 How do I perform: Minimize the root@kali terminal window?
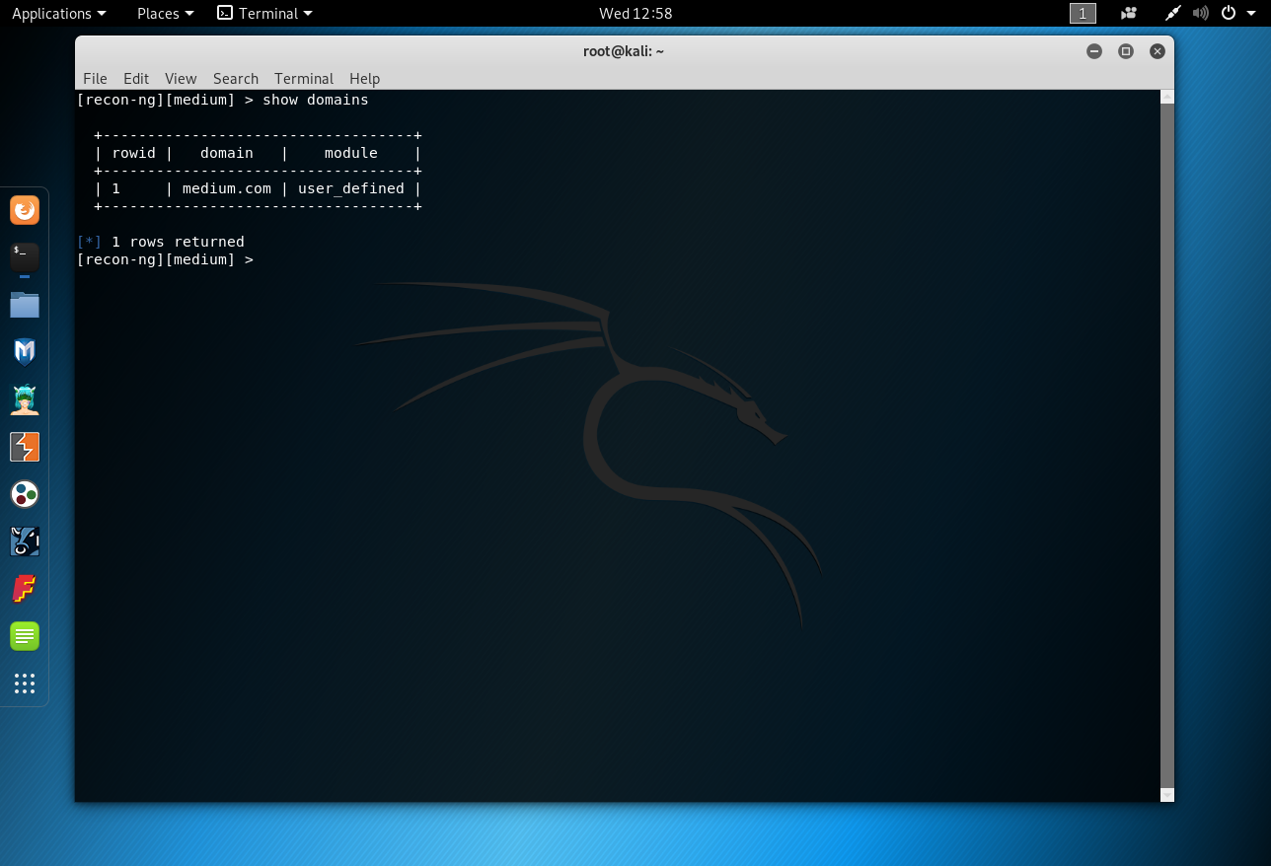click(x=1094, y=51)
